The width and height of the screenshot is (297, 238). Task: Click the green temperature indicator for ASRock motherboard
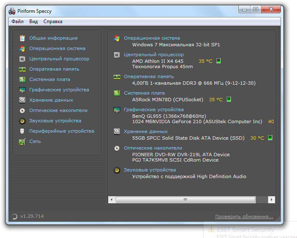coord(228,99)
